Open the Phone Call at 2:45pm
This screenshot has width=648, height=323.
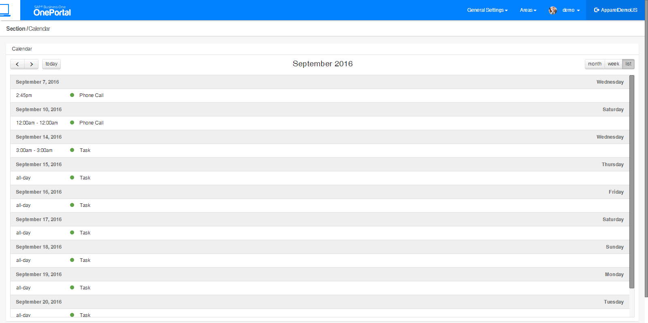pos(92,95)
